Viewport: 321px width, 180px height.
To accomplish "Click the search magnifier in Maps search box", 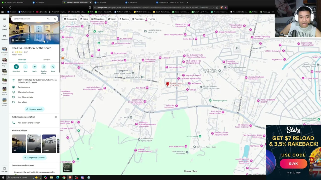I will pos(48,19).
